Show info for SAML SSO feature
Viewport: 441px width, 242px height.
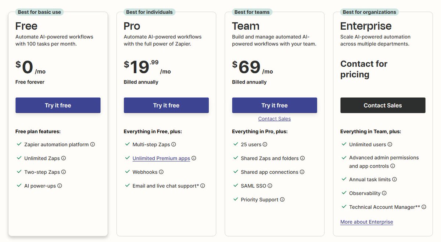(x=270, y=186)
